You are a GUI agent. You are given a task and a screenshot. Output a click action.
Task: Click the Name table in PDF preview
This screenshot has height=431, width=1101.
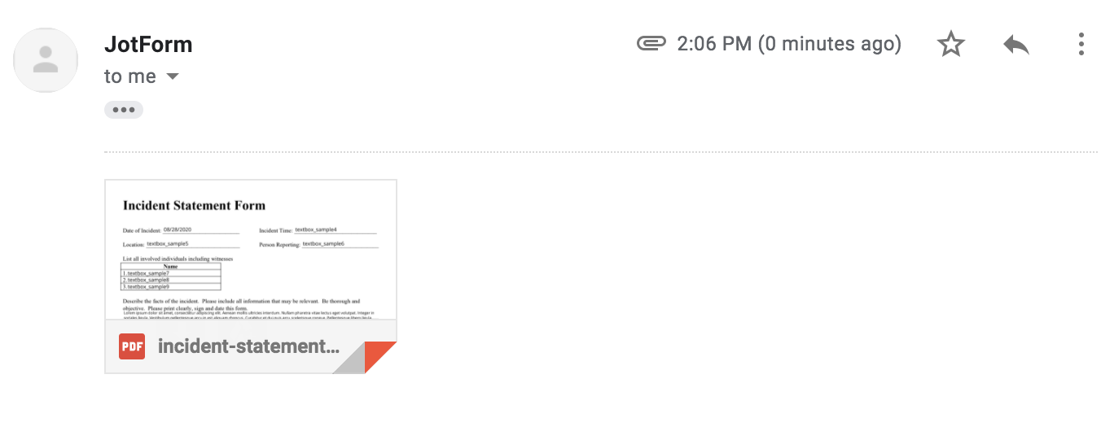(x=170, y=276)
